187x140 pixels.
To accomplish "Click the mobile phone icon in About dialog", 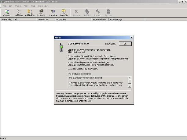I will tap(61, 47).
